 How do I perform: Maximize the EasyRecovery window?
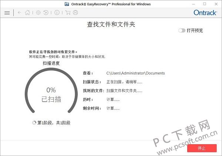click(x=205, y=4)
